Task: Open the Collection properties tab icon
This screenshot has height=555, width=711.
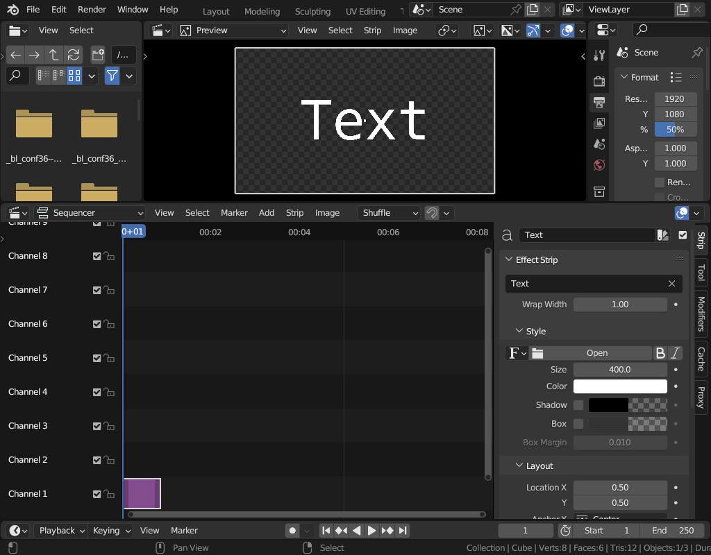Action: point(599,191)
